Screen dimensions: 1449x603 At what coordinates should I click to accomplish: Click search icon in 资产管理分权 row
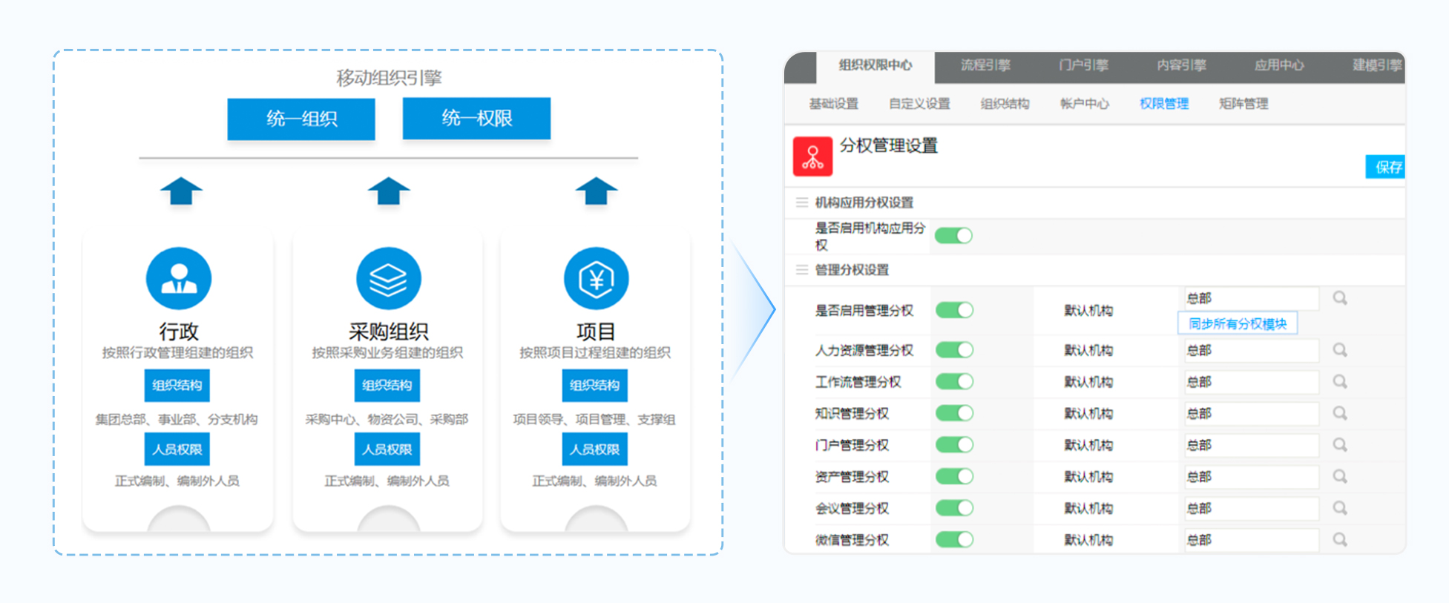[x=1339, y=476]
